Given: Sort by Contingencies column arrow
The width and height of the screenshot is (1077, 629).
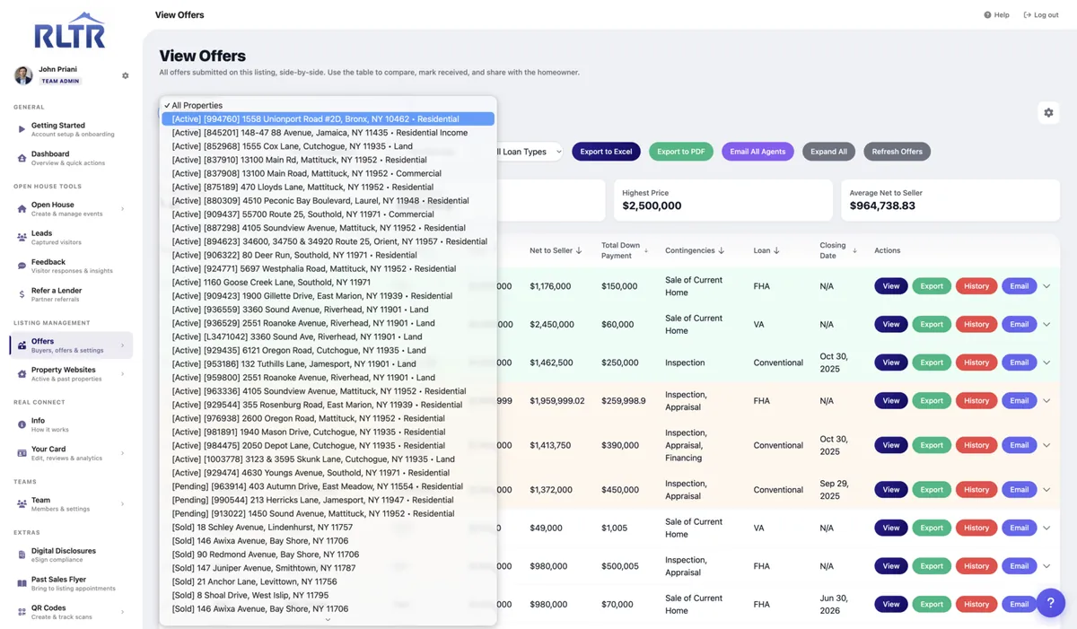Looking at the screenshot, I should (x=722, y=251).
